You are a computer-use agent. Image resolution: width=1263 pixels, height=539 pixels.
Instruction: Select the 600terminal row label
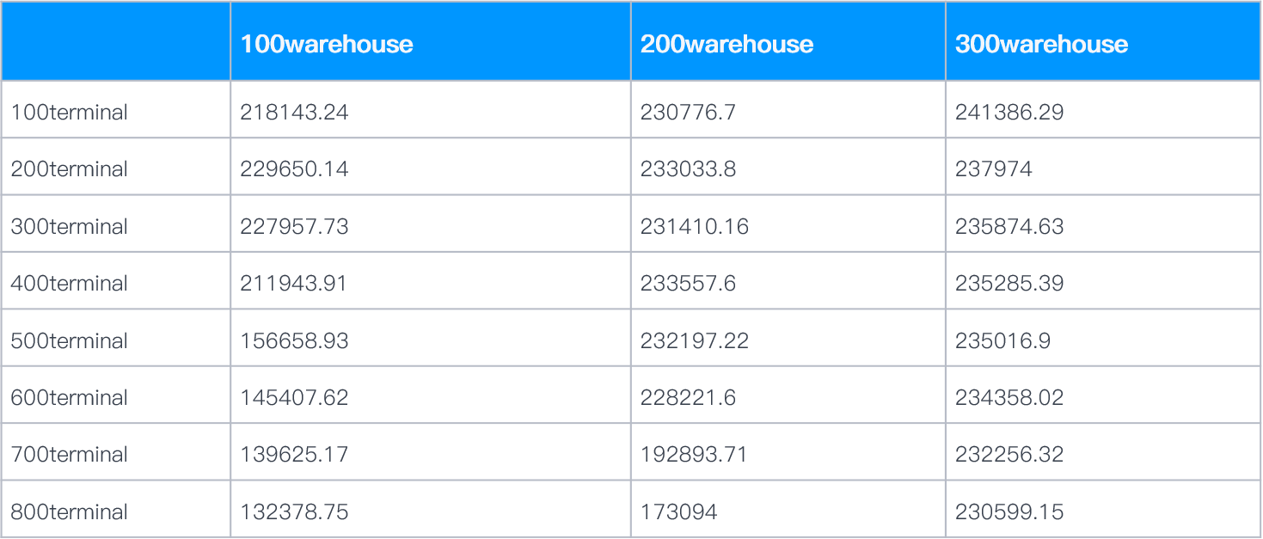point(69,398)
